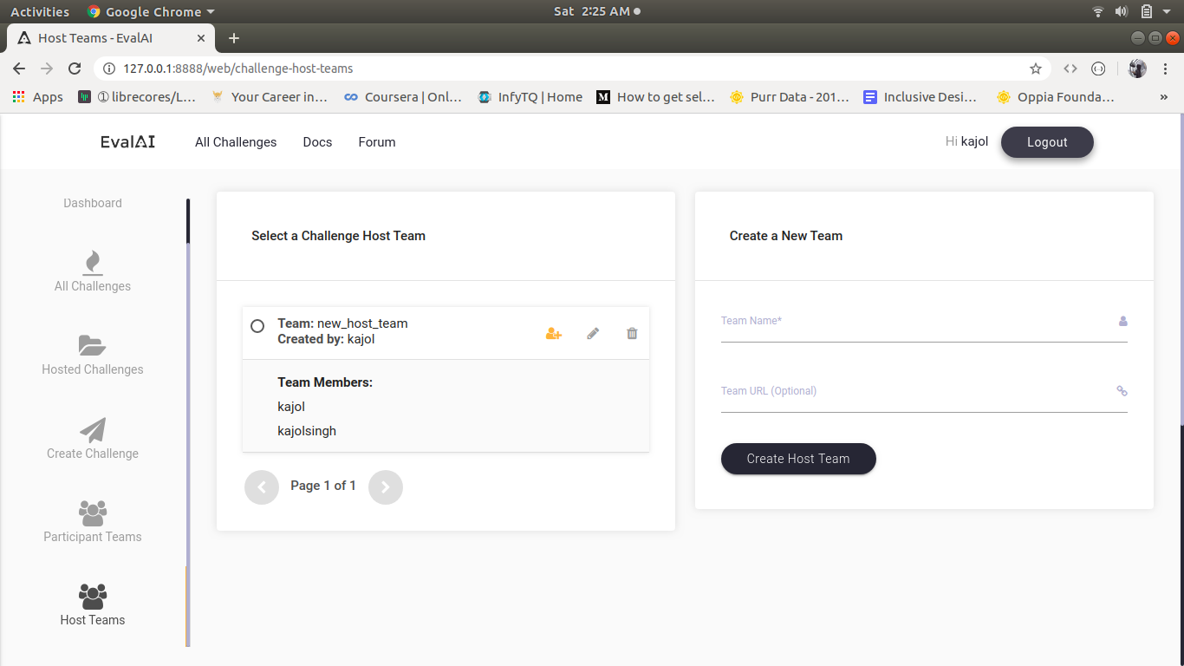Select the new_host_team radio button
The image size is (1184, 666).
coord(257,326)
